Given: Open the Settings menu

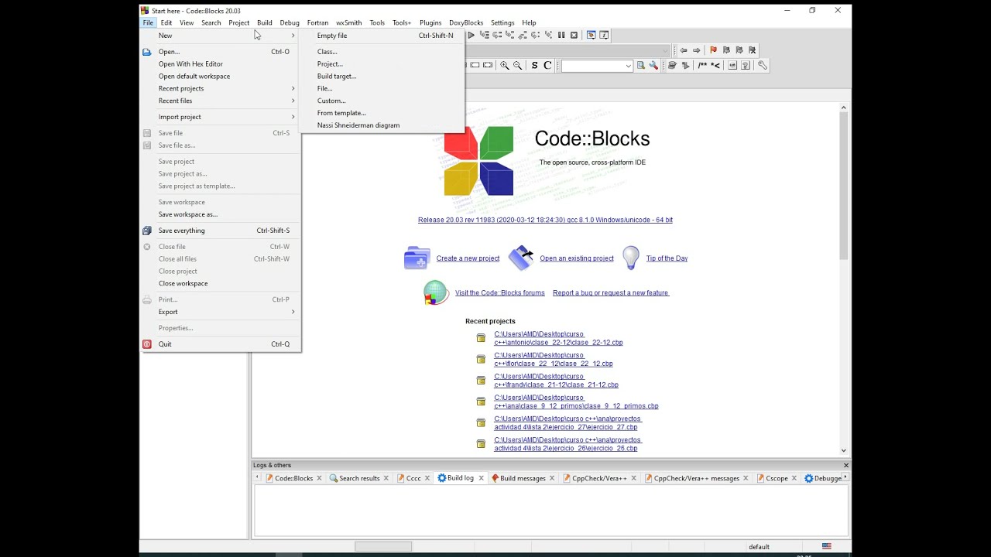Looking at the screenshot, I should click(502, 22).
